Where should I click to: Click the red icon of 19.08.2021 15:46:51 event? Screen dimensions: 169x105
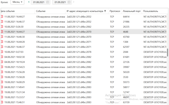(x=2, y=102)
